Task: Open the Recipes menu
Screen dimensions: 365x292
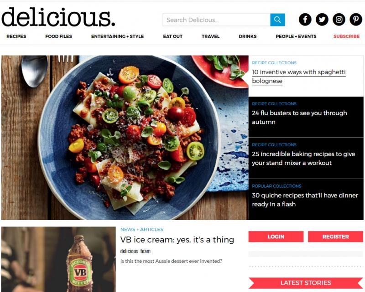Action: click(x=16, y=36)
